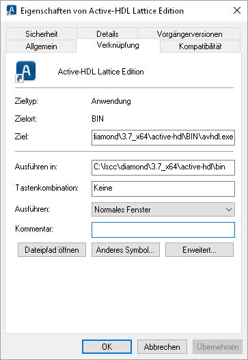Open the Details tab

(x=107, y=34)
